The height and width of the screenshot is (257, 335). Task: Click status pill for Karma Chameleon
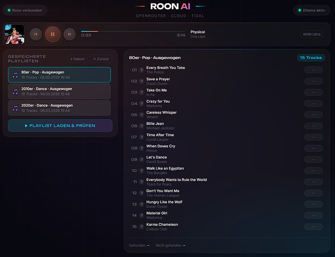pyautogui.click(x=313, y=227)
